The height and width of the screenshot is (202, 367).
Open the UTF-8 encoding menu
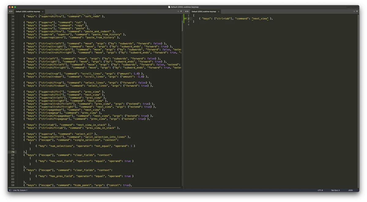click(x=320, y=190)
